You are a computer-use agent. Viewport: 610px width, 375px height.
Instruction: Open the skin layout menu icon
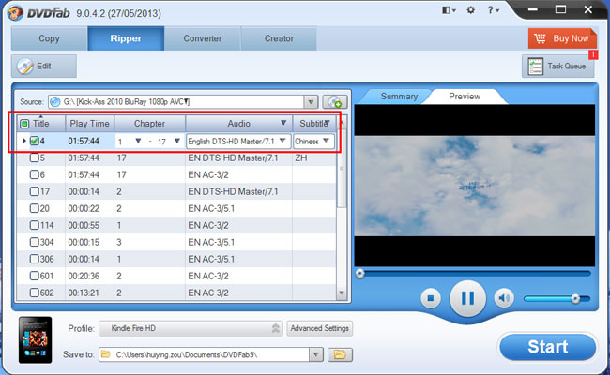(449, 10)
